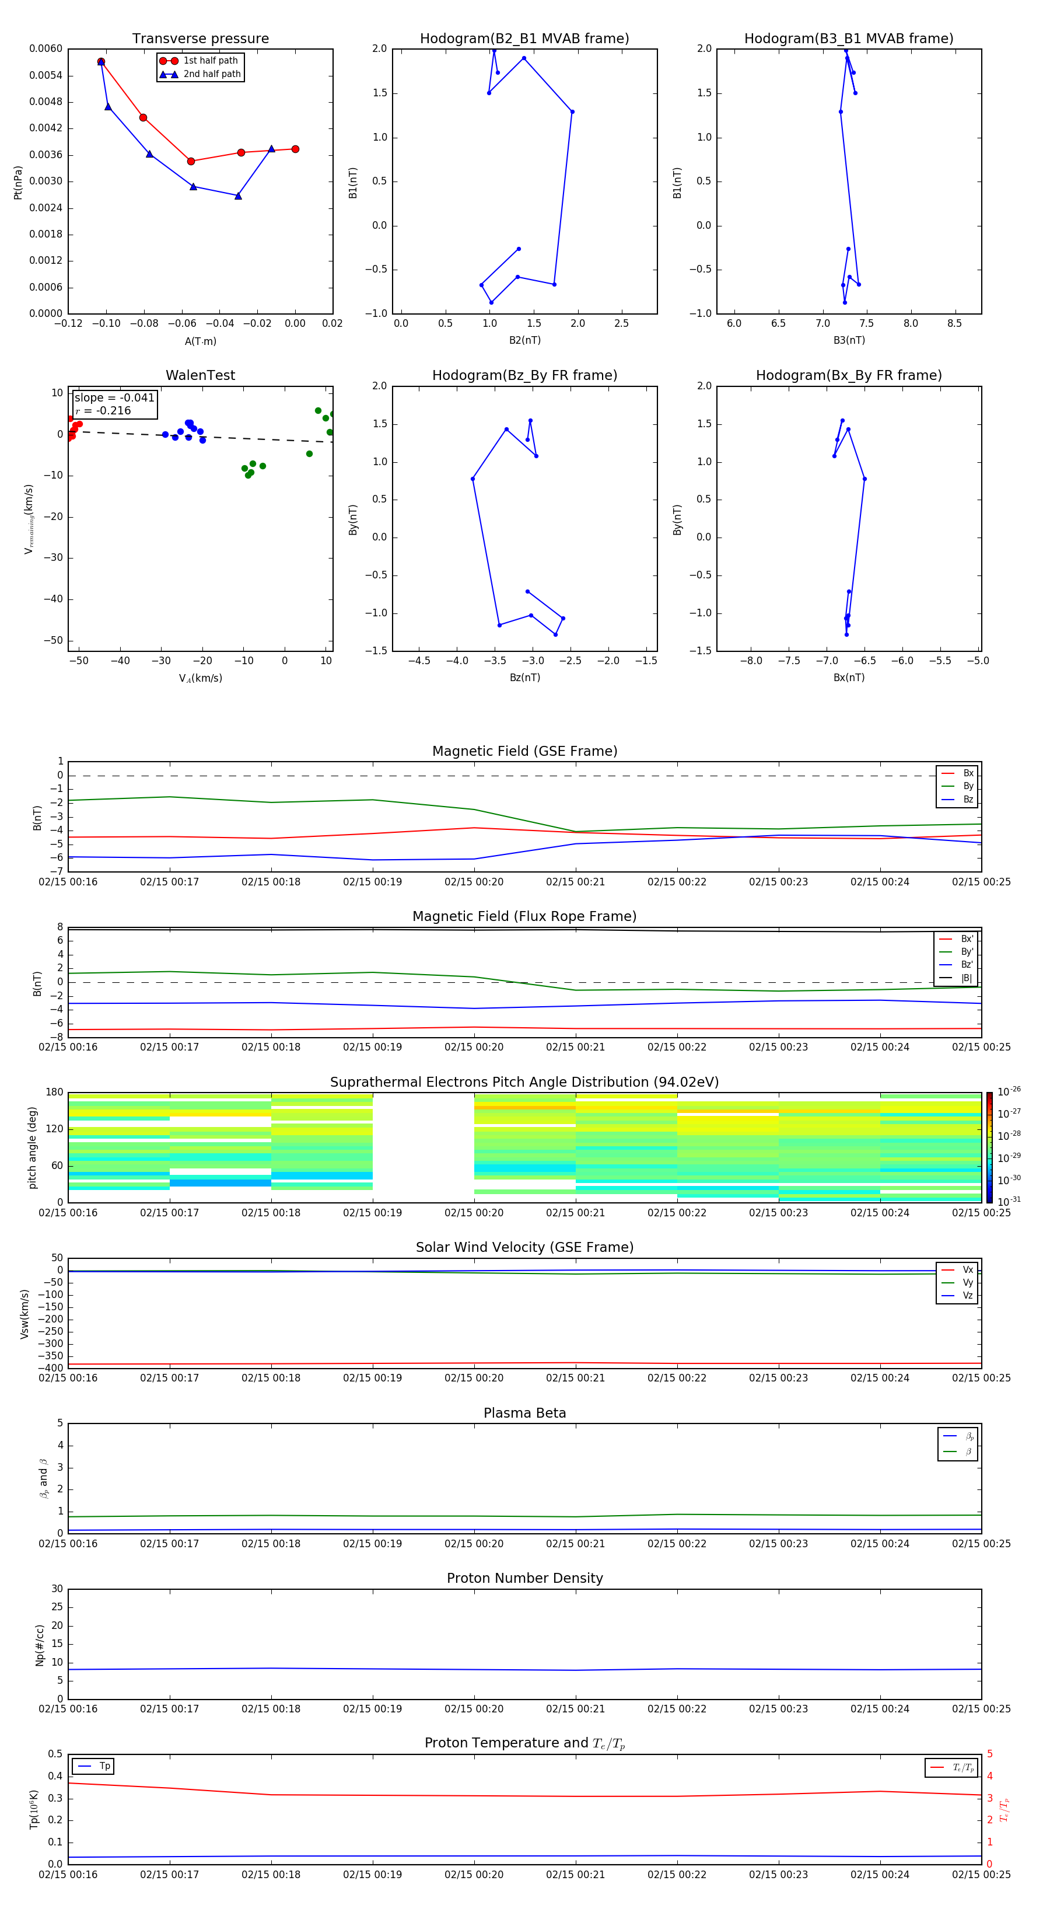Viewport: 1050px width, 1926px height.
Task: Select the 'Tp' legend entry
Action: click(x=94, y=1766)
